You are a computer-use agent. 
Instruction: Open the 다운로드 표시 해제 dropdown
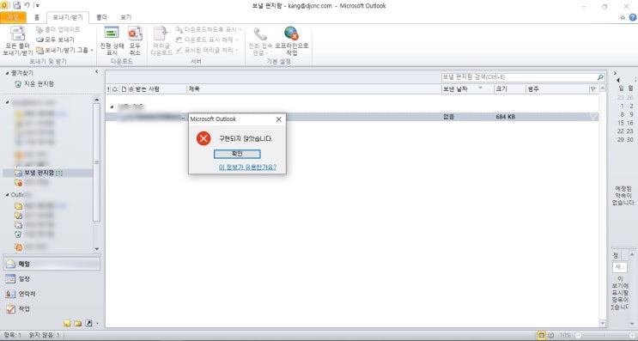coord(207,40)
